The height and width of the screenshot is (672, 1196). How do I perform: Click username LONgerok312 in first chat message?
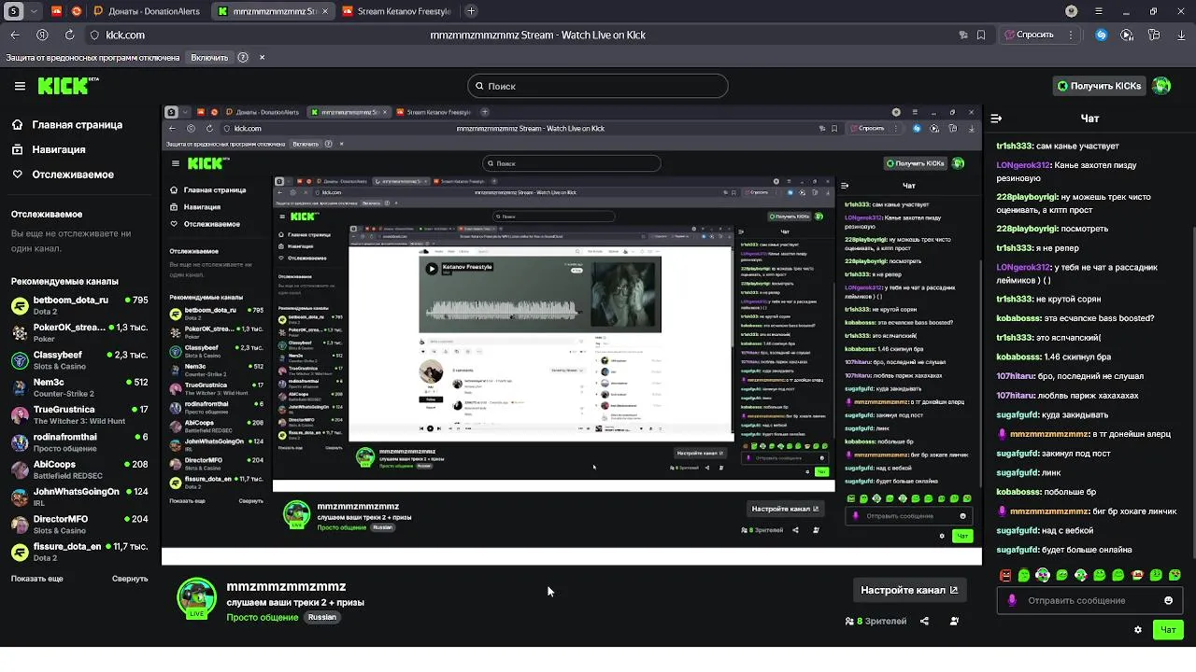(1023, 165)
